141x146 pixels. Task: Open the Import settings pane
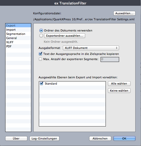pyautogui.click(x=18, y=30)
